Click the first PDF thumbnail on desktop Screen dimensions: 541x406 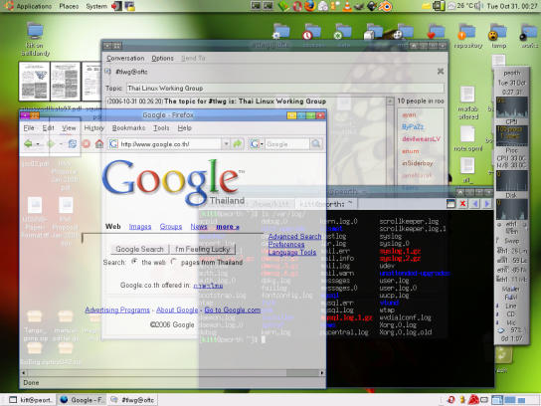[34, 82]
